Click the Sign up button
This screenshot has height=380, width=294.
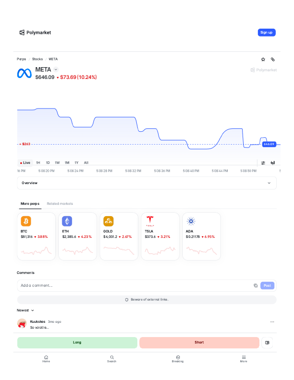267,33
